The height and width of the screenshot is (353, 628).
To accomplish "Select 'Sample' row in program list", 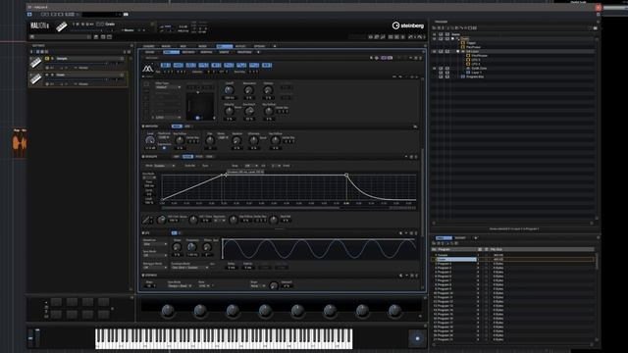I will pos(513,255).
